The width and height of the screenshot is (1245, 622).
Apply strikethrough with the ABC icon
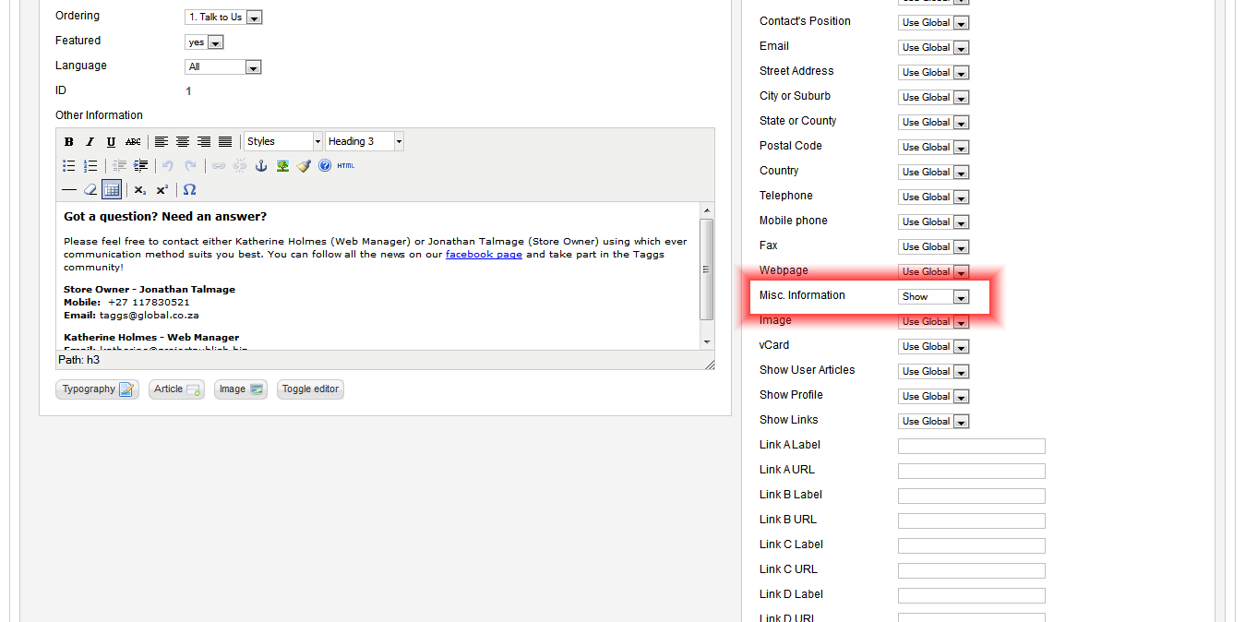tap(133, 142)
